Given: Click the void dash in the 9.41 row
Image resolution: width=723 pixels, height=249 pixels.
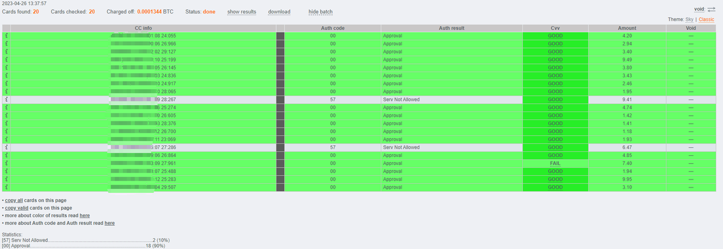Looking at the screenshot, I should click(x=691, y=99).
